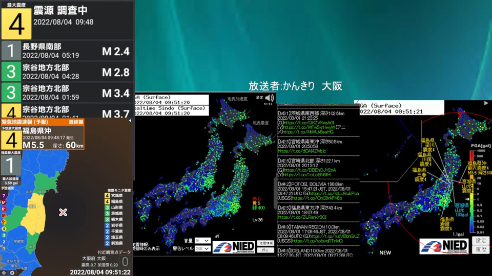Screen dimensions: 492x276
Task: Click the nearby station intensity 0 box
Action: pos(125,262)
